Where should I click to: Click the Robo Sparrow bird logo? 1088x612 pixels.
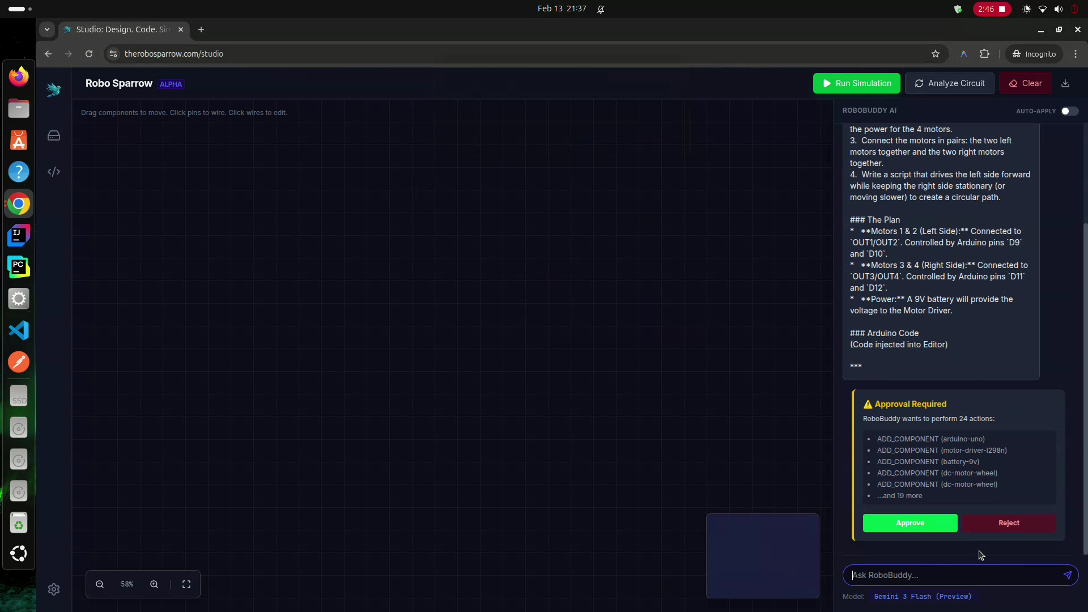point(54,90)
